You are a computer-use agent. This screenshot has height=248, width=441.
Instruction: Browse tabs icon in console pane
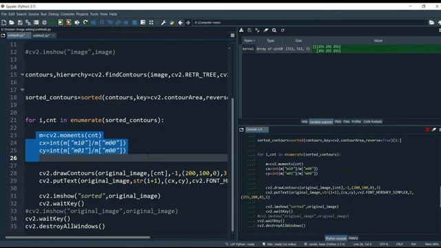(241, 130)
